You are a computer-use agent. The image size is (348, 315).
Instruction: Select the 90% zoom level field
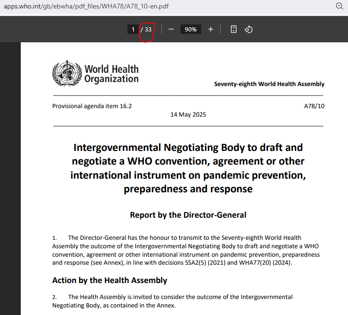tap(190, 29)
